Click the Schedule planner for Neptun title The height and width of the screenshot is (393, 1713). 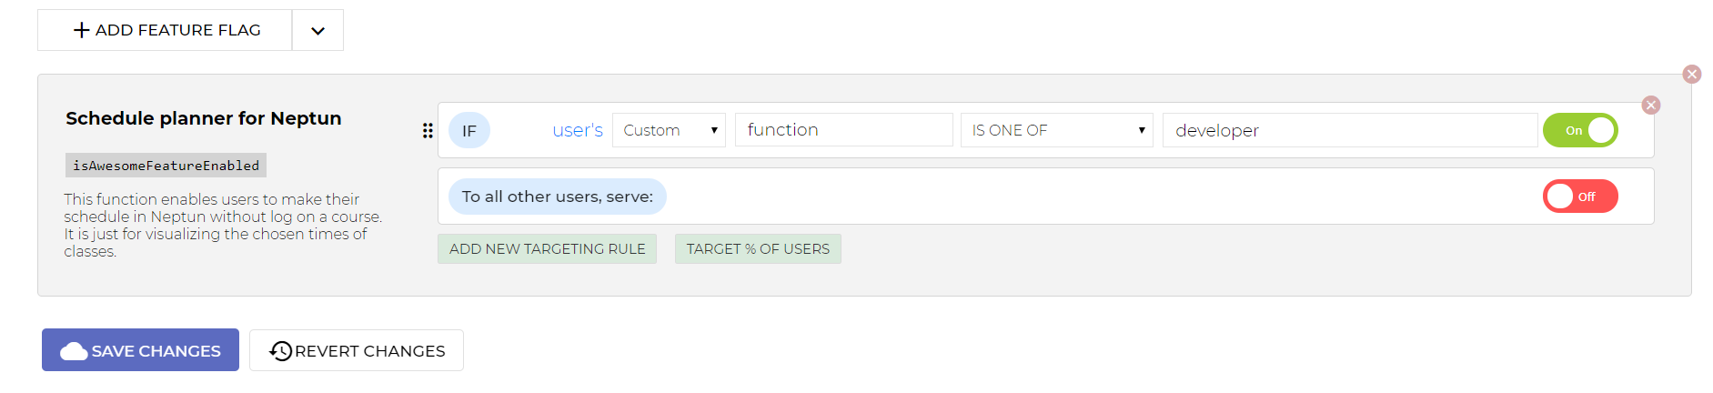pos(204,118)
